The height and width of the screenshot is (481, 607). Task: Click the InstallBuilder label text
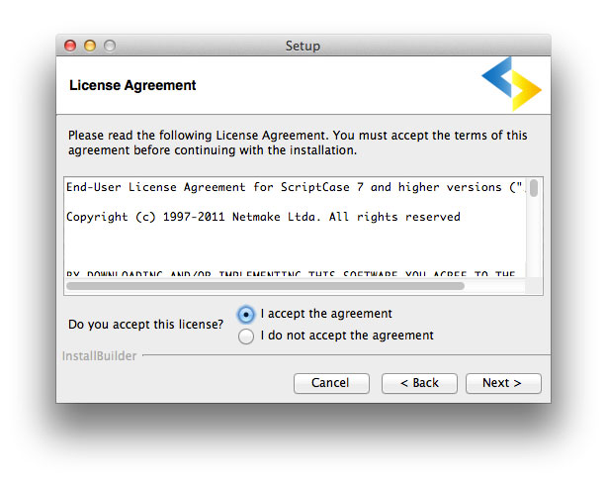point(99,356)
